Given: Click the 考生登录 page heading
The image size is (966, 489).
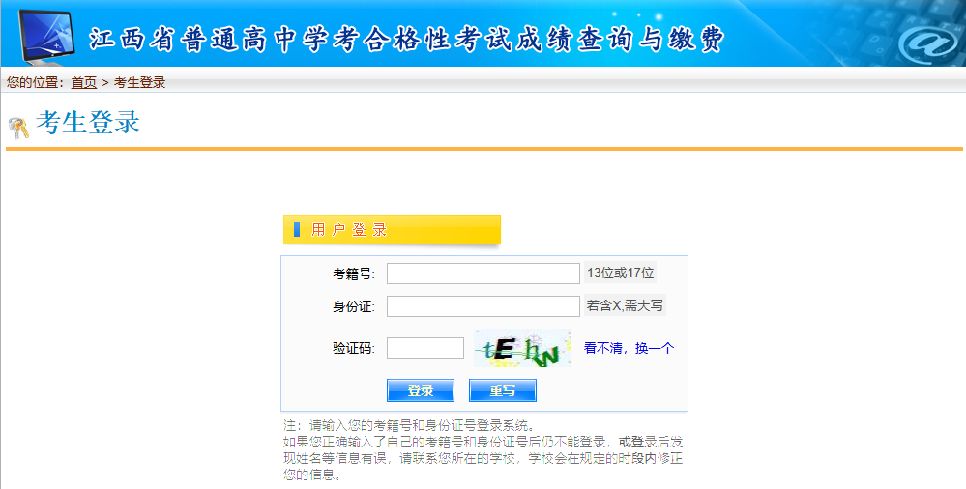Looking at the screenshot, I should 88,122.
